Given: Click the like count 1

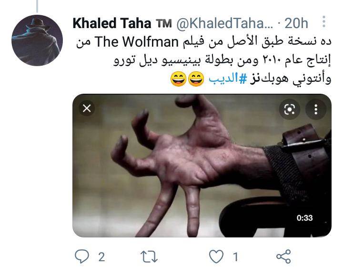Looking at the screenshot, I should point(235,257).
